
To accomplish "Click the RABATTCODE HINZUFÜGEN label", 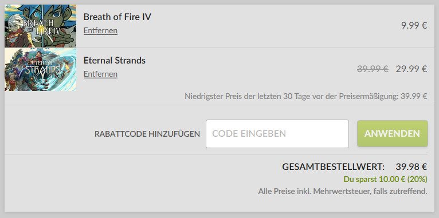I will tap(147, 134).
